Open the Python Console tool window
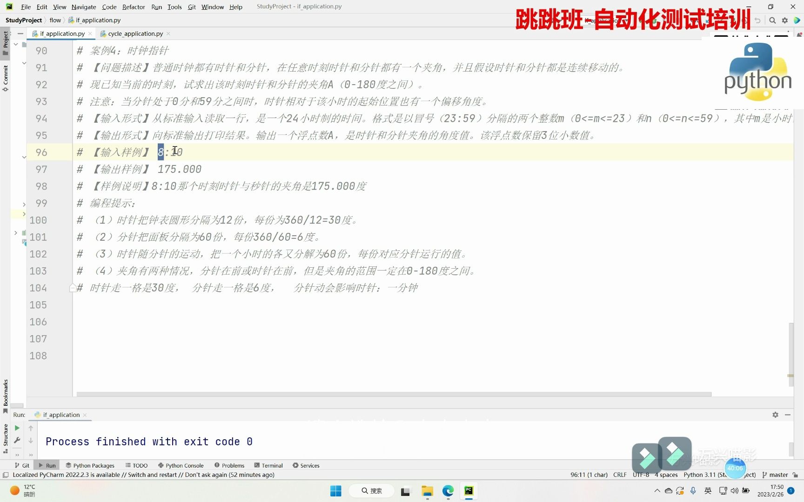804x502 pixels. coord(181,465)
